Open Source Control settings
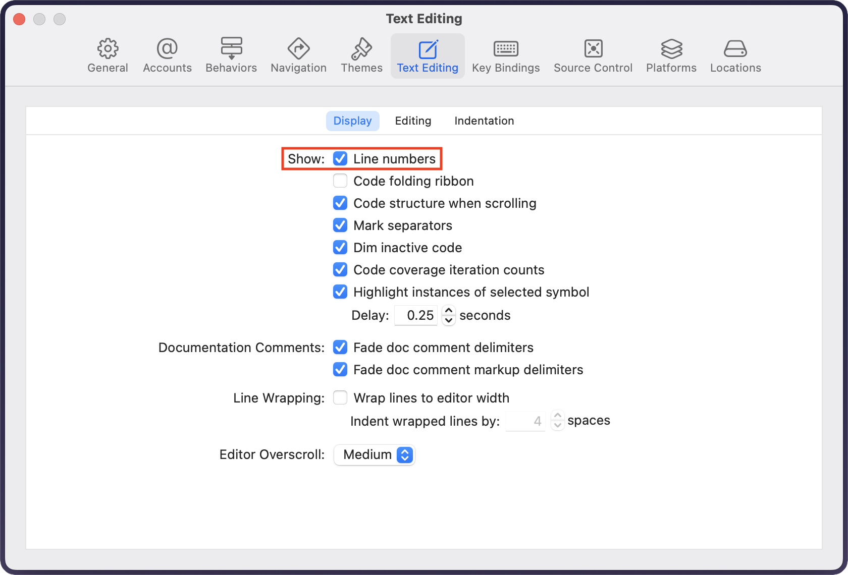The height and width of the screenshot is (575, 848). (593, 55)
